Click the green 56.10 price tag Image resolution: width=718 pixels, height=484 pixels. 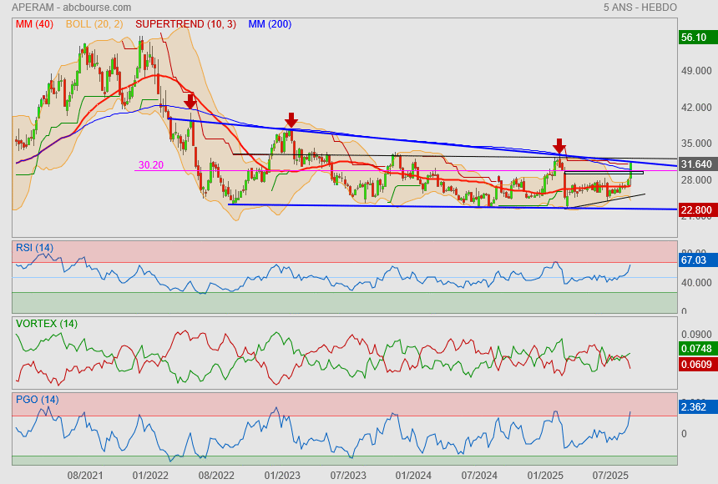(x=695, y=38)
